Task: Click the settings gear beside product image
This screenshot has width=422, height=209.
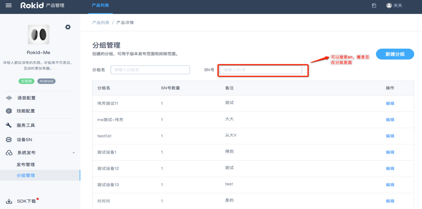Action: (68, 27)
